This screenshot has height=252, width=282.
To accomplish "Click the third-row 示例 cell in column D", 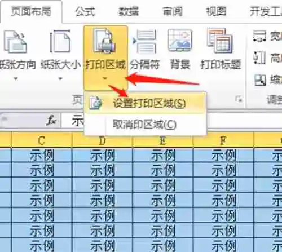I will tap(102, 185).
